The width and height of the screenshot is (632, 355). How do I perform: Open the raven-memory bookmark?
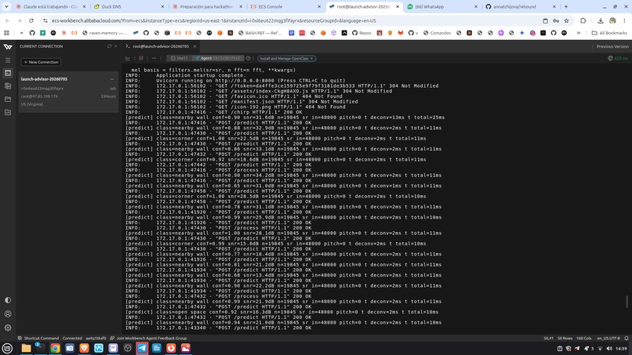click(104, 33)
